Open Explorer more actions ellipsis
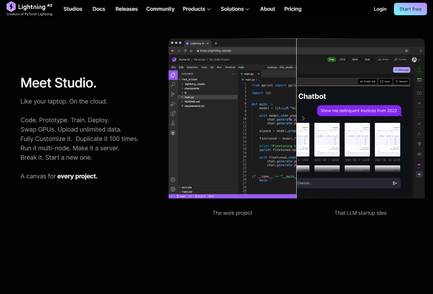This screenshot has height=294, width=433. (233, 74)
